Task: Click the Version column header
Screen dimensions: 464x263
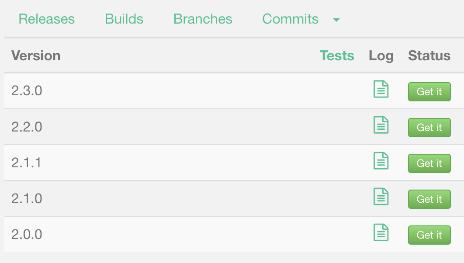Action: 36,55
